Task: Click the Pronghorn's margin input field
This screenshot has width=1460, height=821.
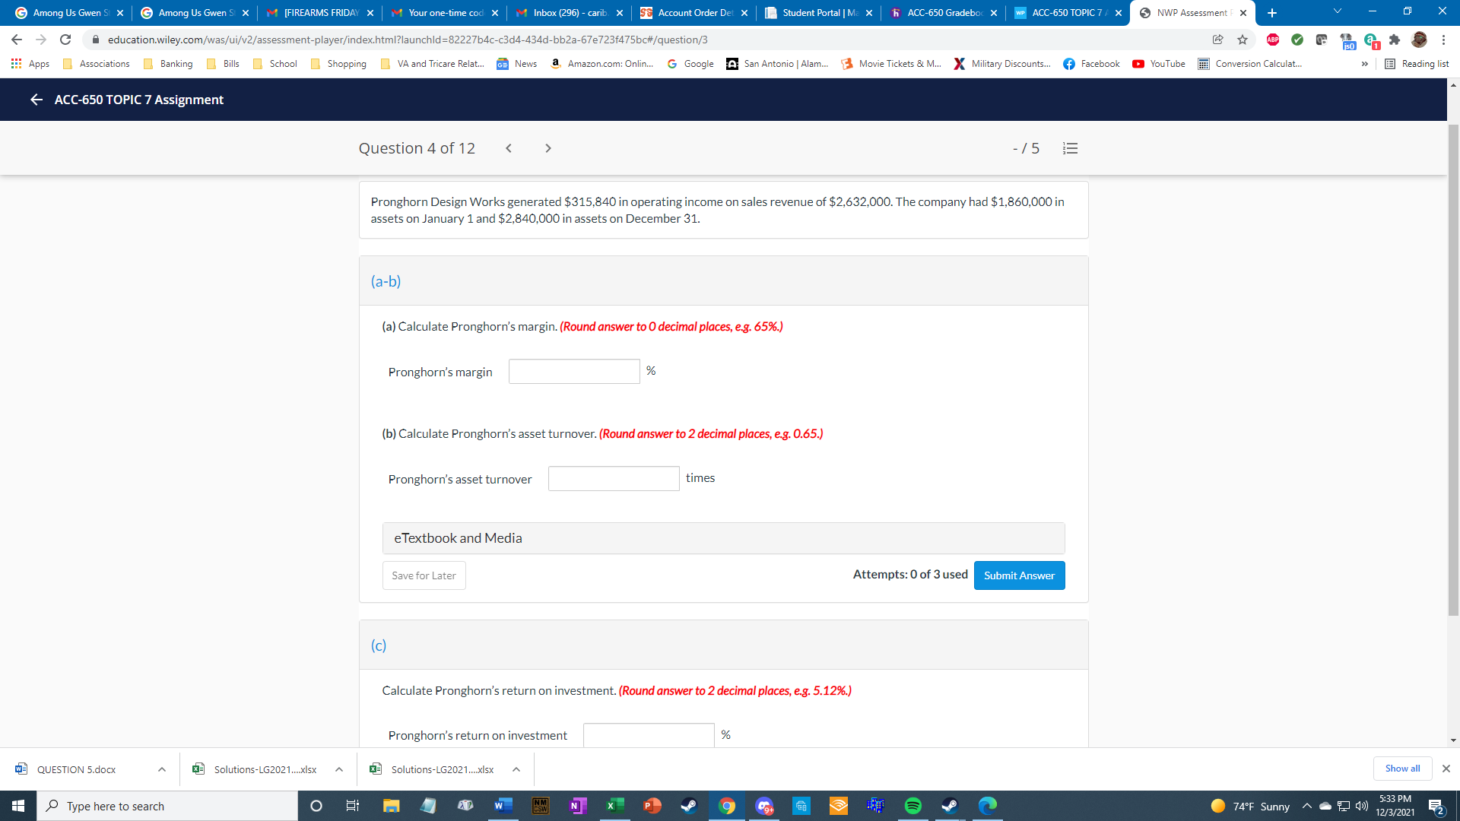Action: pos(573,372)
